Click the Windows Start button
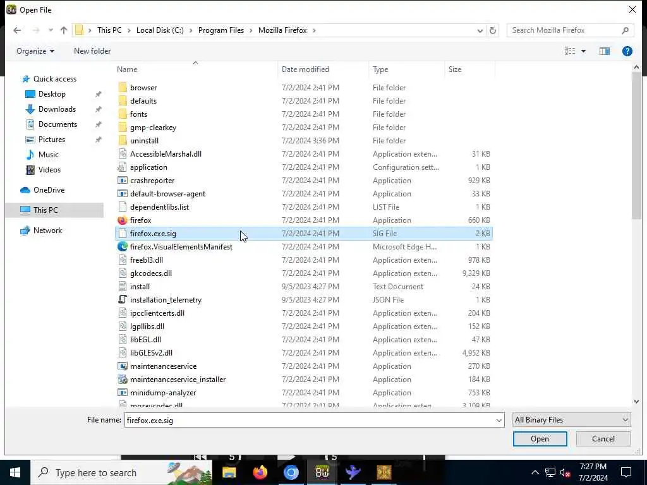Image resolution: width=647 pixels, height=485 pixels. (x=15, y=472)
